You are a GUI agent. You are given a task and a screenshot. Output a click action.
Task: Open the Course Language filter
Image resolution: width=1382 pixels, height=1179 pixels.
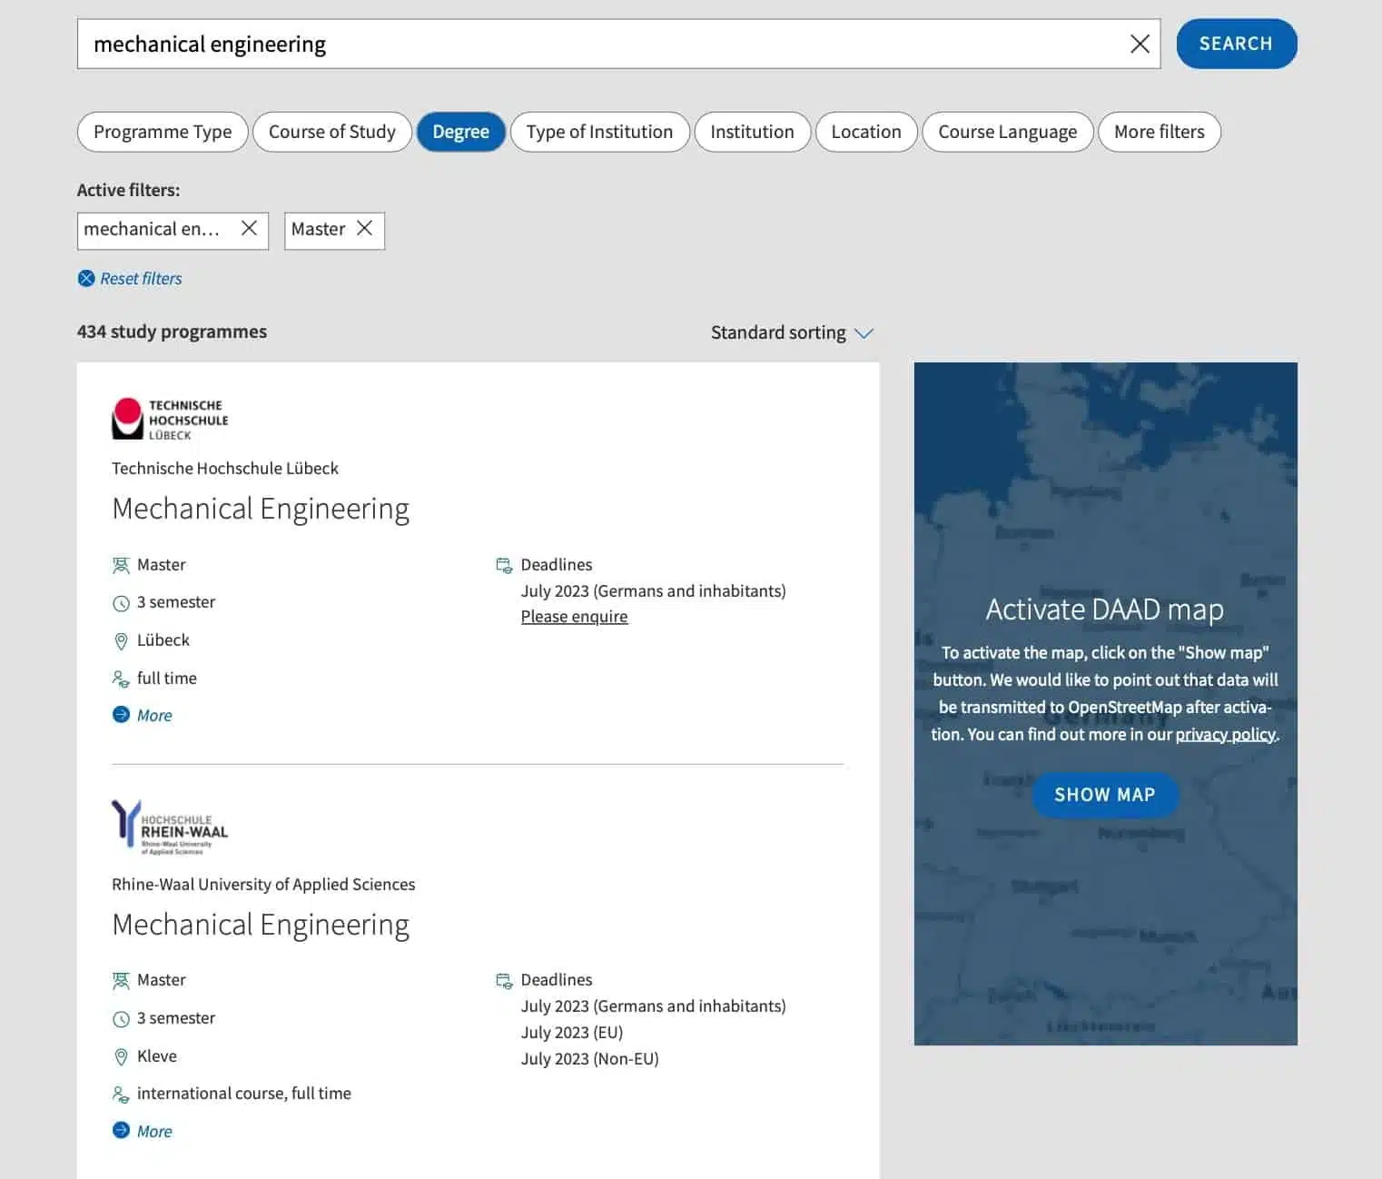tap(1007, 132)
